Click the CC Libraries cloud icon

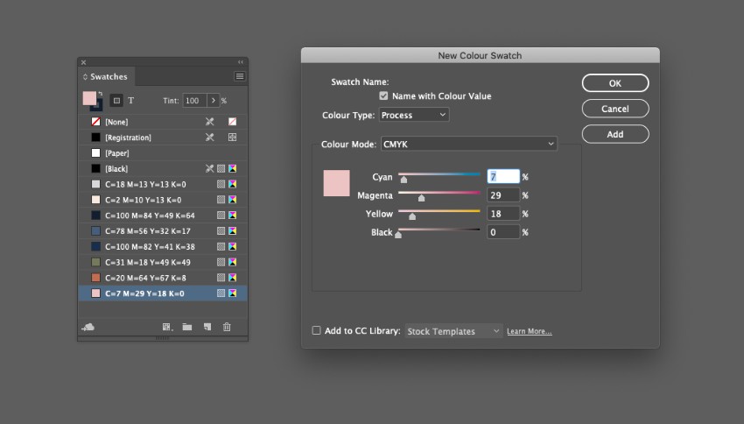point(88,327)
